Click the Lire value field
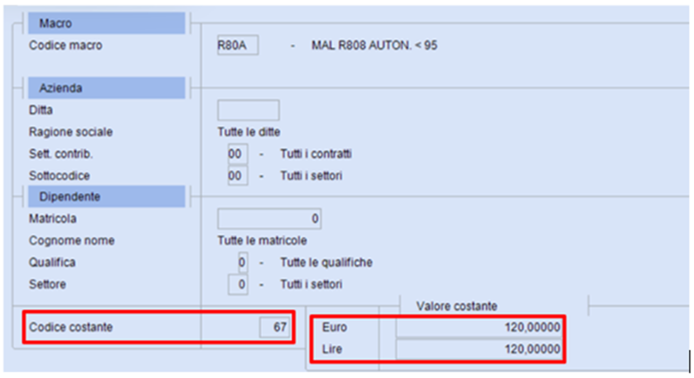 [479, 349]
